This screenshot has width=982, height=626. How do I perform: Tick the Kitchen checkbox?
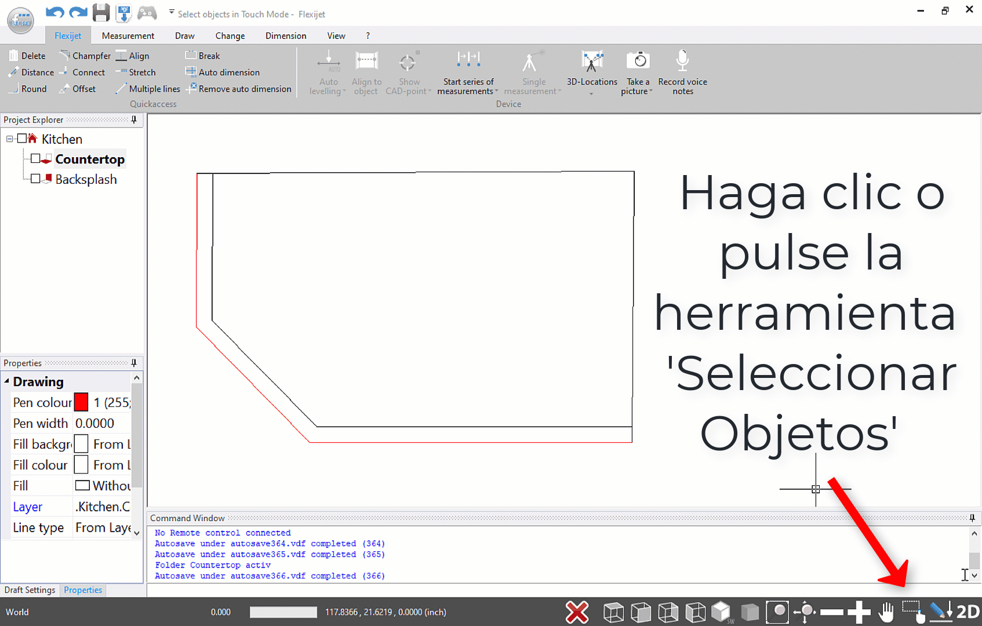(22, 139)
